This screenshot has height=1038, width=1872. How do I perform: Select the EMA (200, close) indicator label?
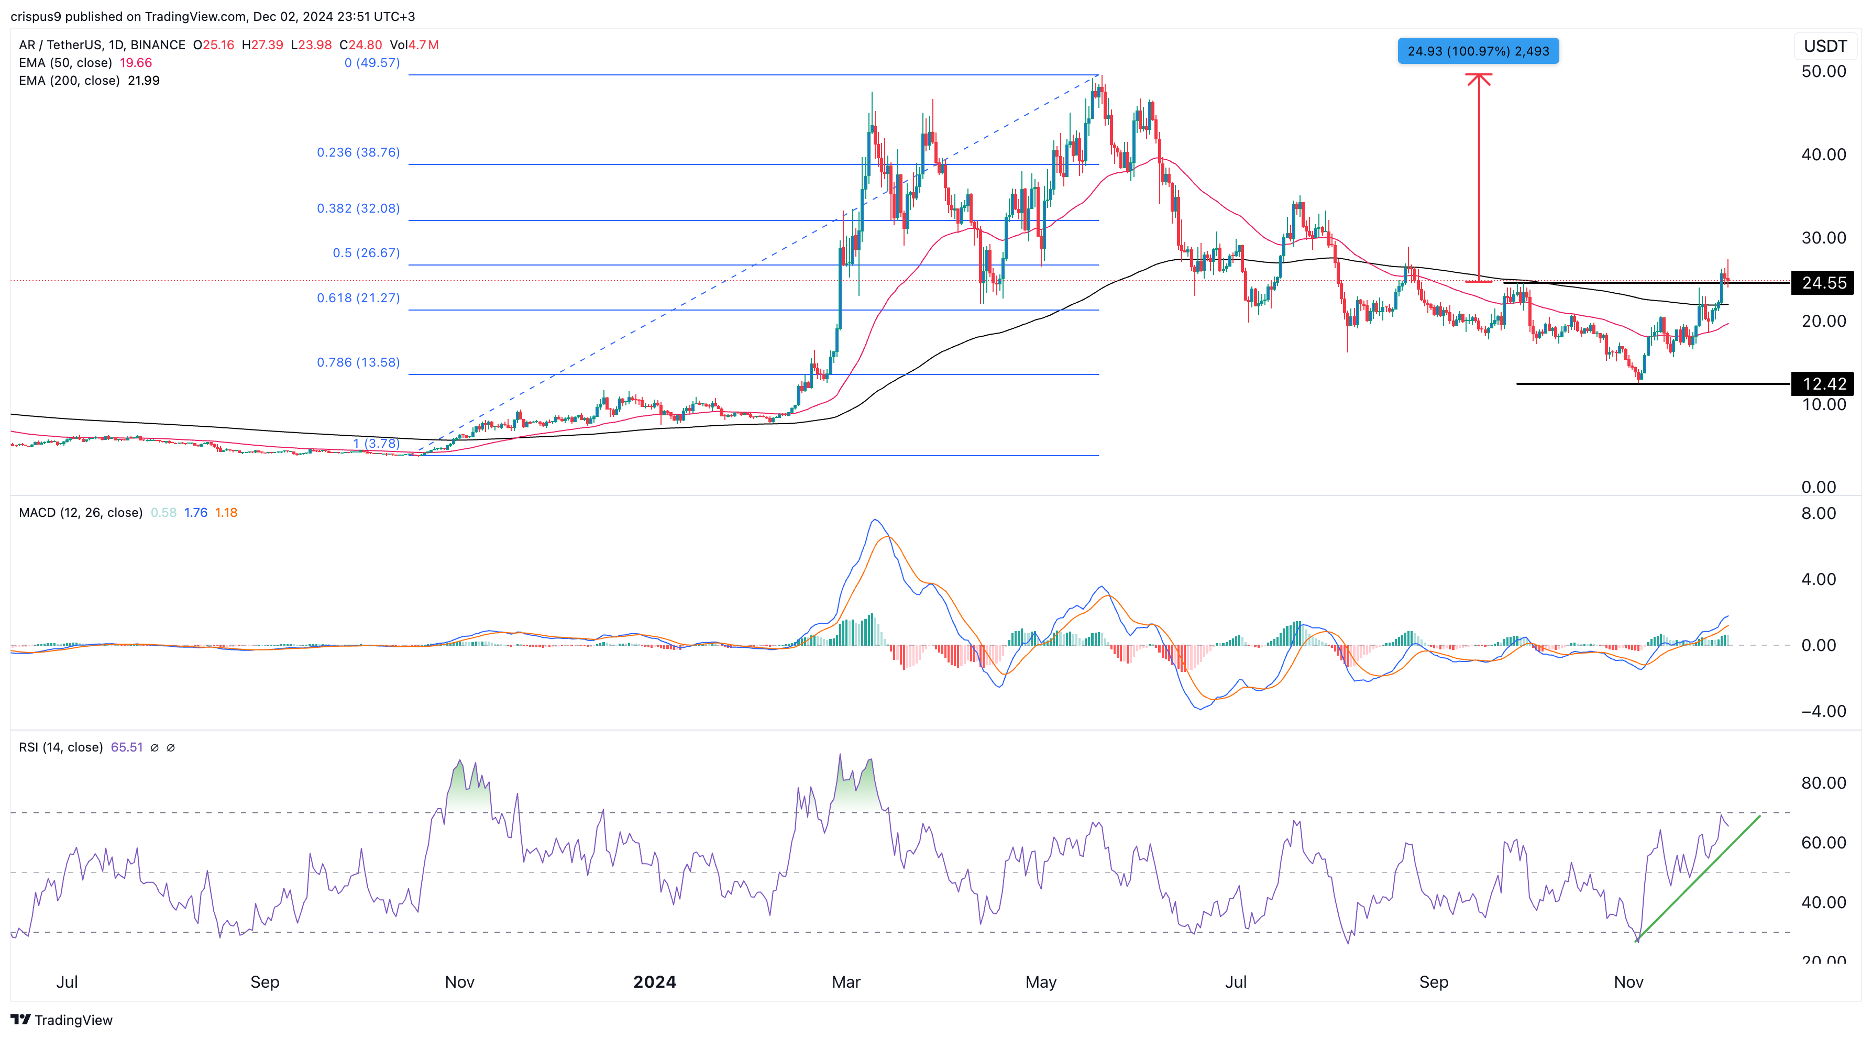tap(69, 81)
